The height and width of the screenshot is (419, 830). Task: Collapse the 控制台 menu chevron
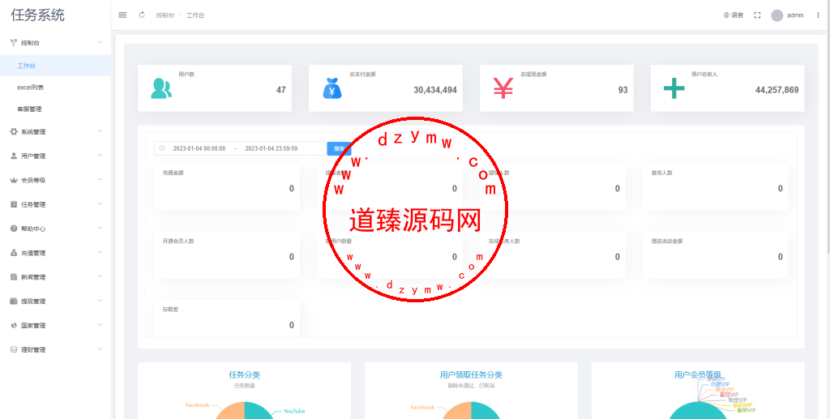[x=100, y=42]
